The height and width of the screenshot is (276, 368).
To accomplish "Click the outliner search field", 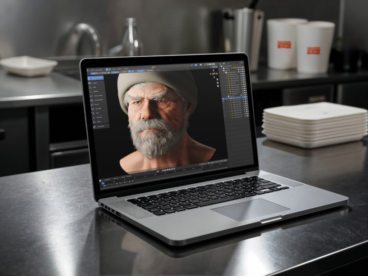I will 233,63.
